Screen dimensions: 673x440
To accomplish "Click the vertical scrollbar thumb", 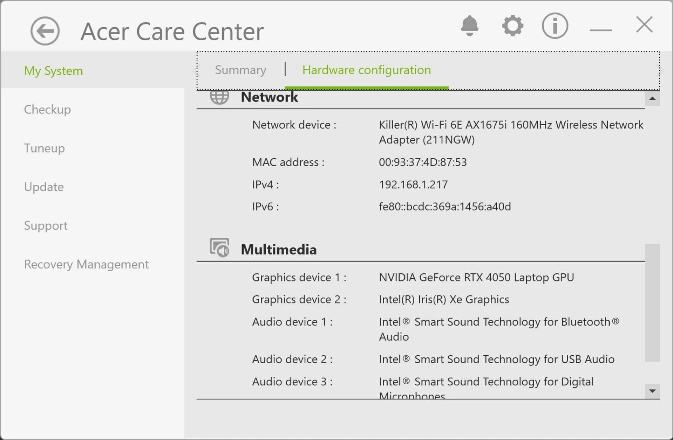I will pyautogui.click(x=652, y=303).
